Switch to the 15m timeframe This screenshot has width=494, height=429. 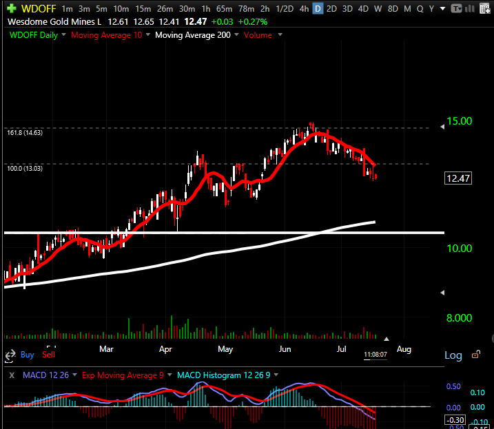coord(143,9)
